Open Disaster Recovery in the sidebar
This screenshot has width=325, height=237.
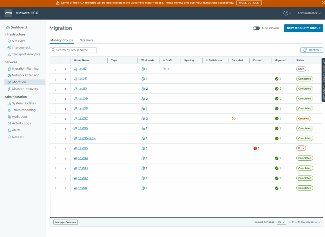coord(25,89)
